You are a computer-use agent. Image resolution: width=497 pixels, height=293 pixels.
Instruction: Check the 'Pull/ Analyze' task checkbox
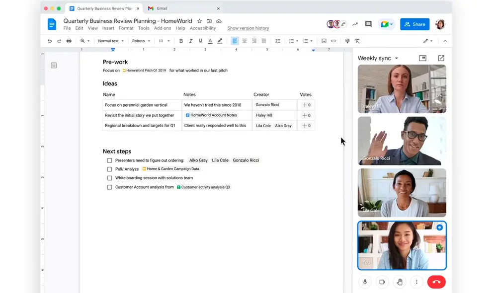pyautogui.click(x=109, y=169)
